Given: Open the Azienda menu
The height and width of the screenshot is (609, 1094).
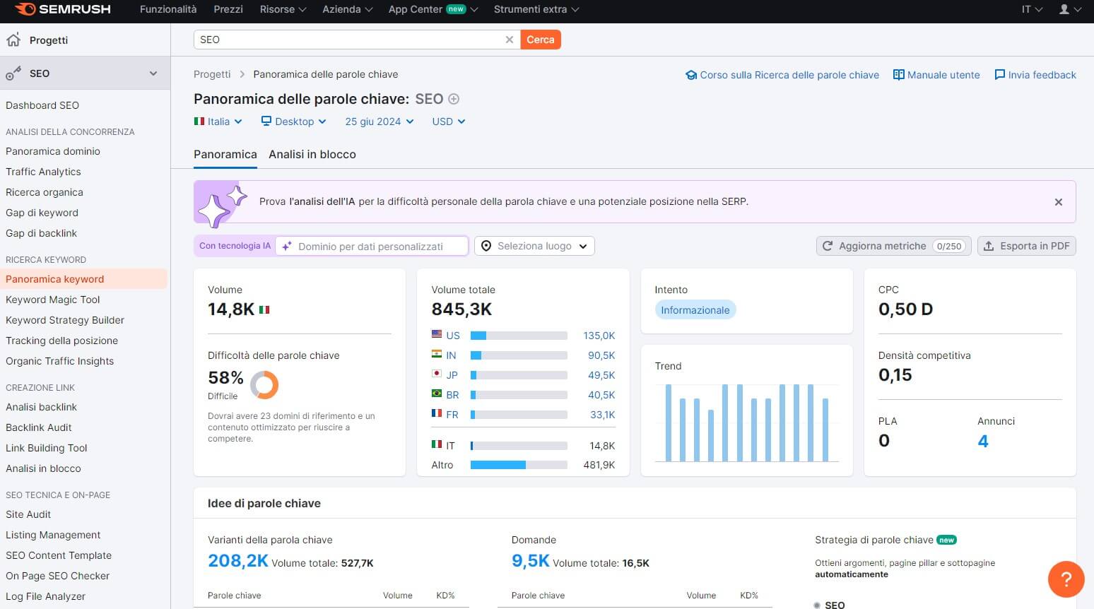Looking at the screenshot, I should pyautogui.click(x=347, y=9).
